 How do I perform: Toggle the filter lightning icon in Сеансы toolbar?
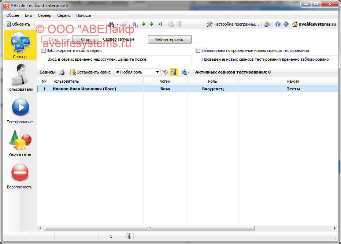tap(166, 72)
